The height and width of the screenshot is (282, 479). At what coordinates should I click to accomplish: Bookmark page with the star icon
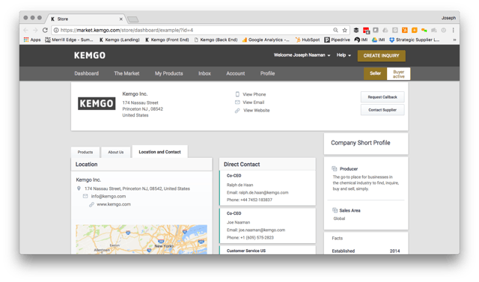(x=345, y=30)
